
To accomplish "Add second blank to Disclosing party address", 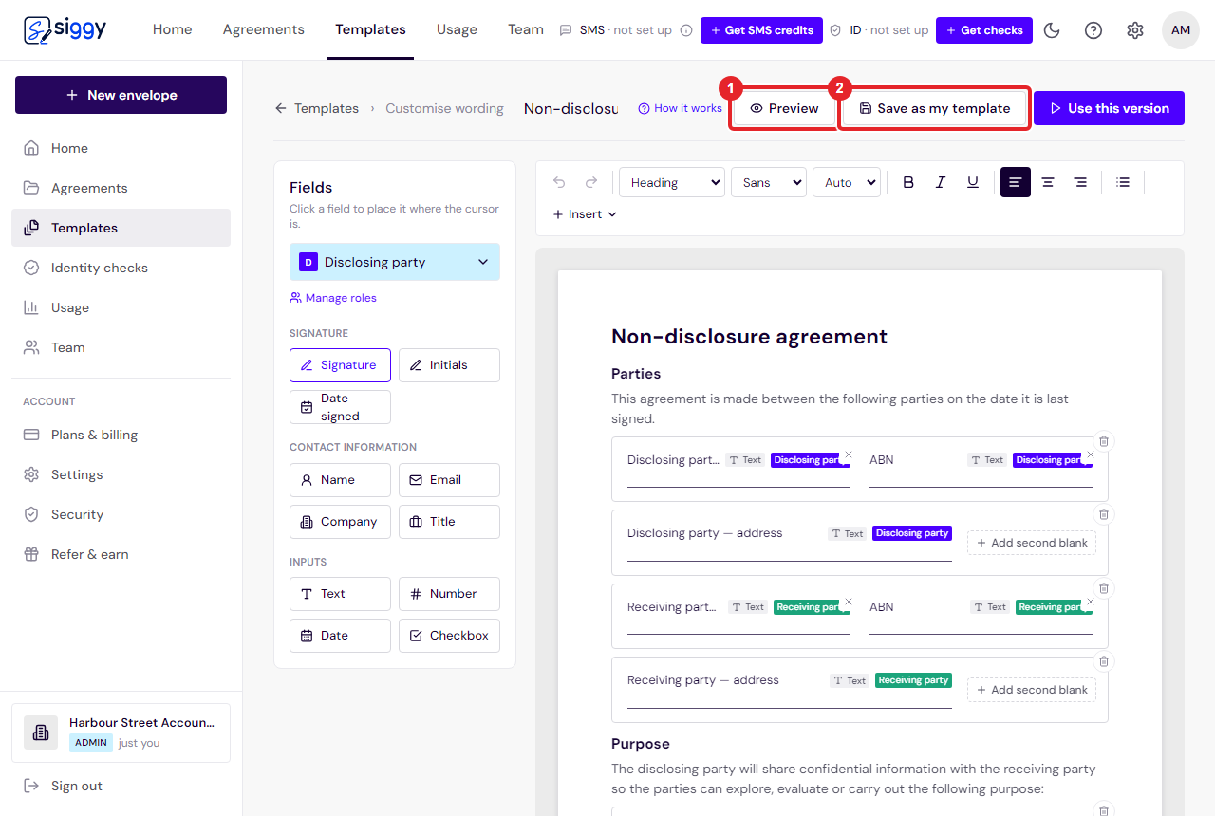I will point(1032,543).
